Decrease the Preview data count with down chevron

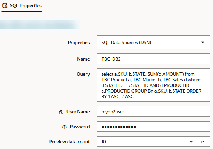pyautogui.click(x=191, y=141)
